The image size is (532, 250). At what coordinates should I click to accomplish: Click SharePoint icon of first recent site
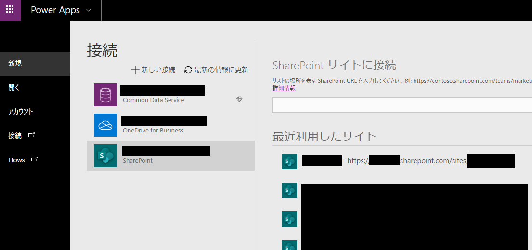(289, 161)
